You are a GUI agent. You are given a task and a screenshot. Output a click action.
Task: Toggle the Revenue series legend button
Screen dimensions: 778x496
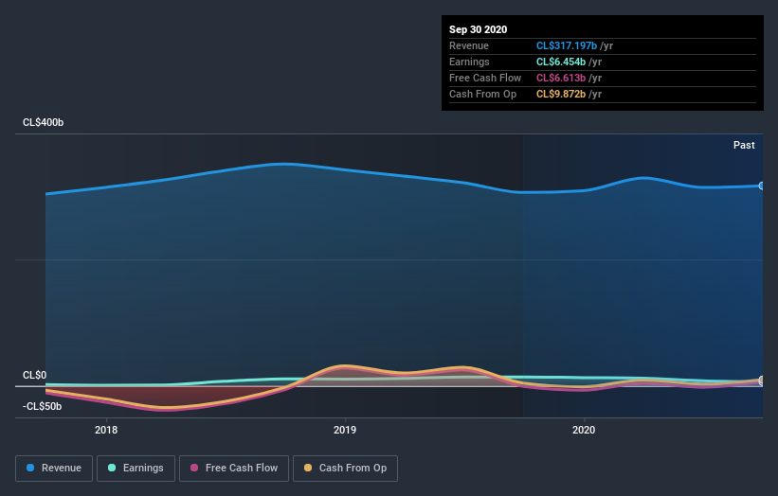point(54,469)
